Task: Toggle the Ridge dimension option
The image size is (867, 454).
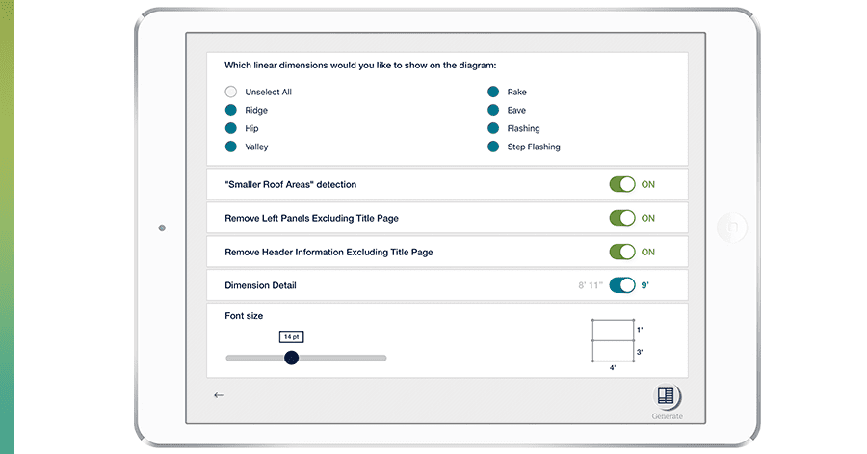Action: [231, 110]
